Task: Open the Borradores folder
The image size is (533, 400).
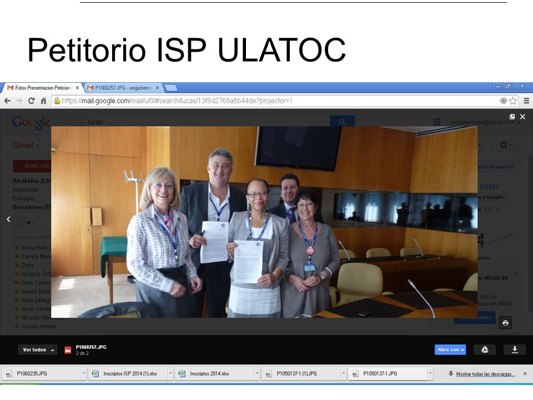Action: [32, 207]
